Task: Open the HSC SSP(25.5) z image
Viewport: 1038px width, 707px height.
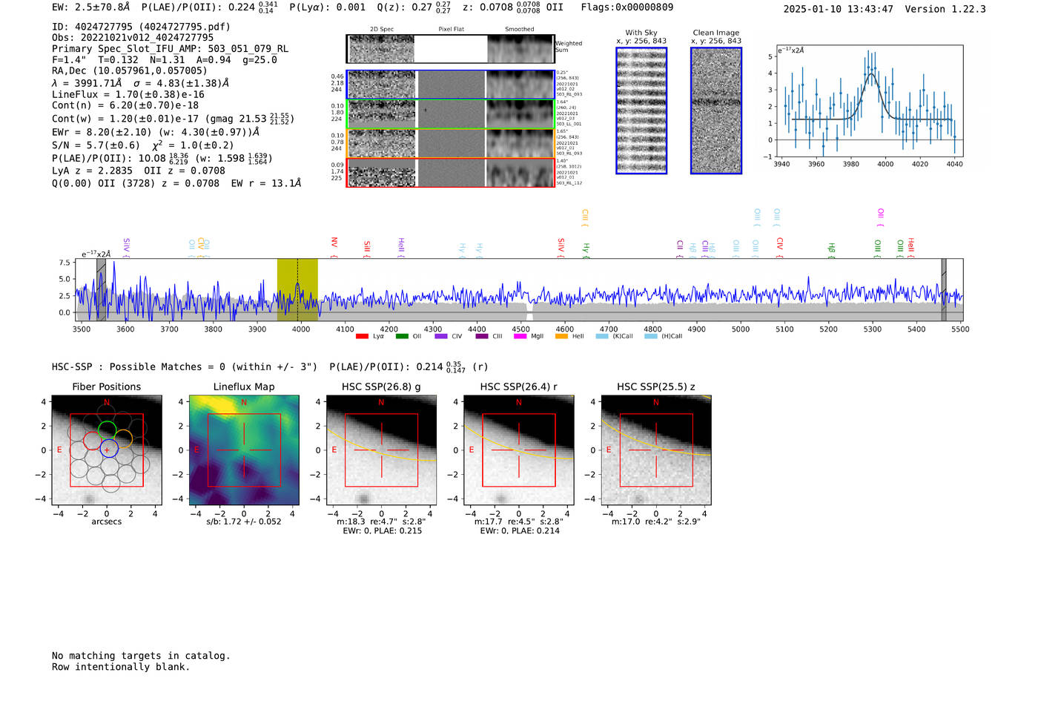Action: point(655,450)
